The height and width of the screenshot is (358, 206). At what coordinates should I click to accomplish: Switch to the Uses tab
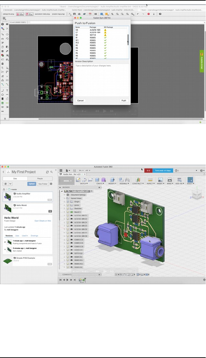click(x=17, y=236)
